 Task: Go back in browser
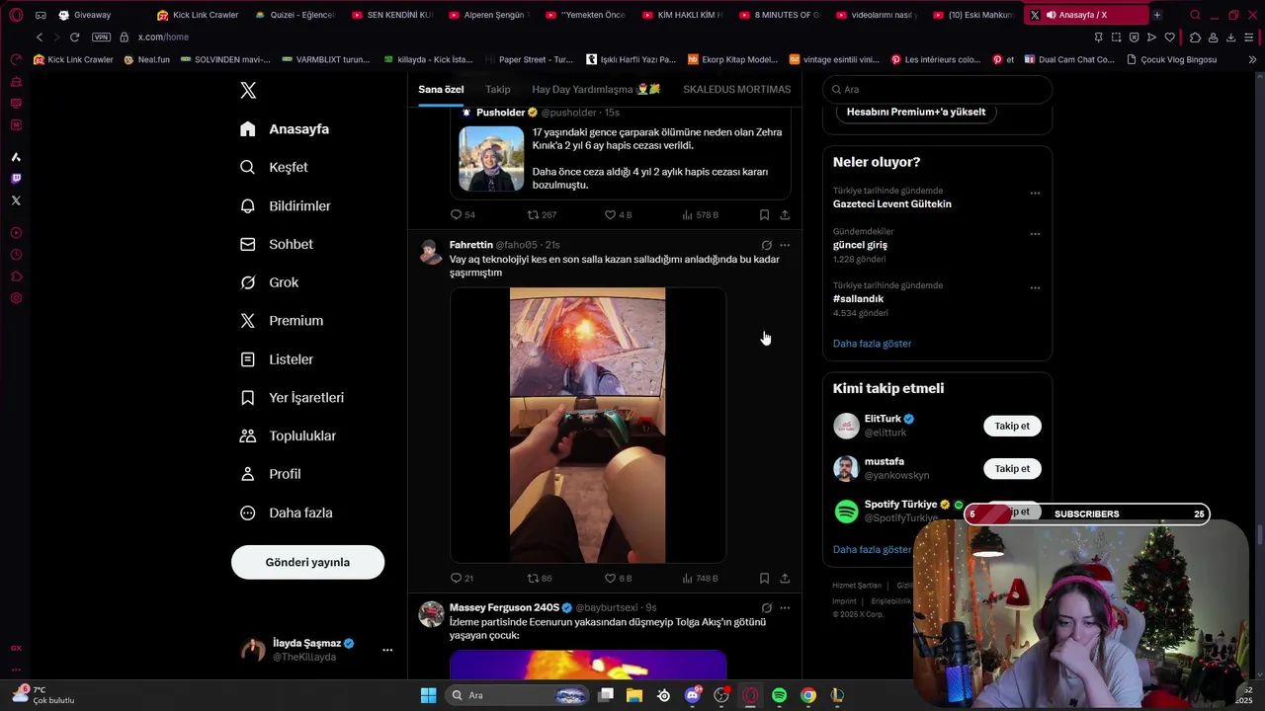[40, 37]
